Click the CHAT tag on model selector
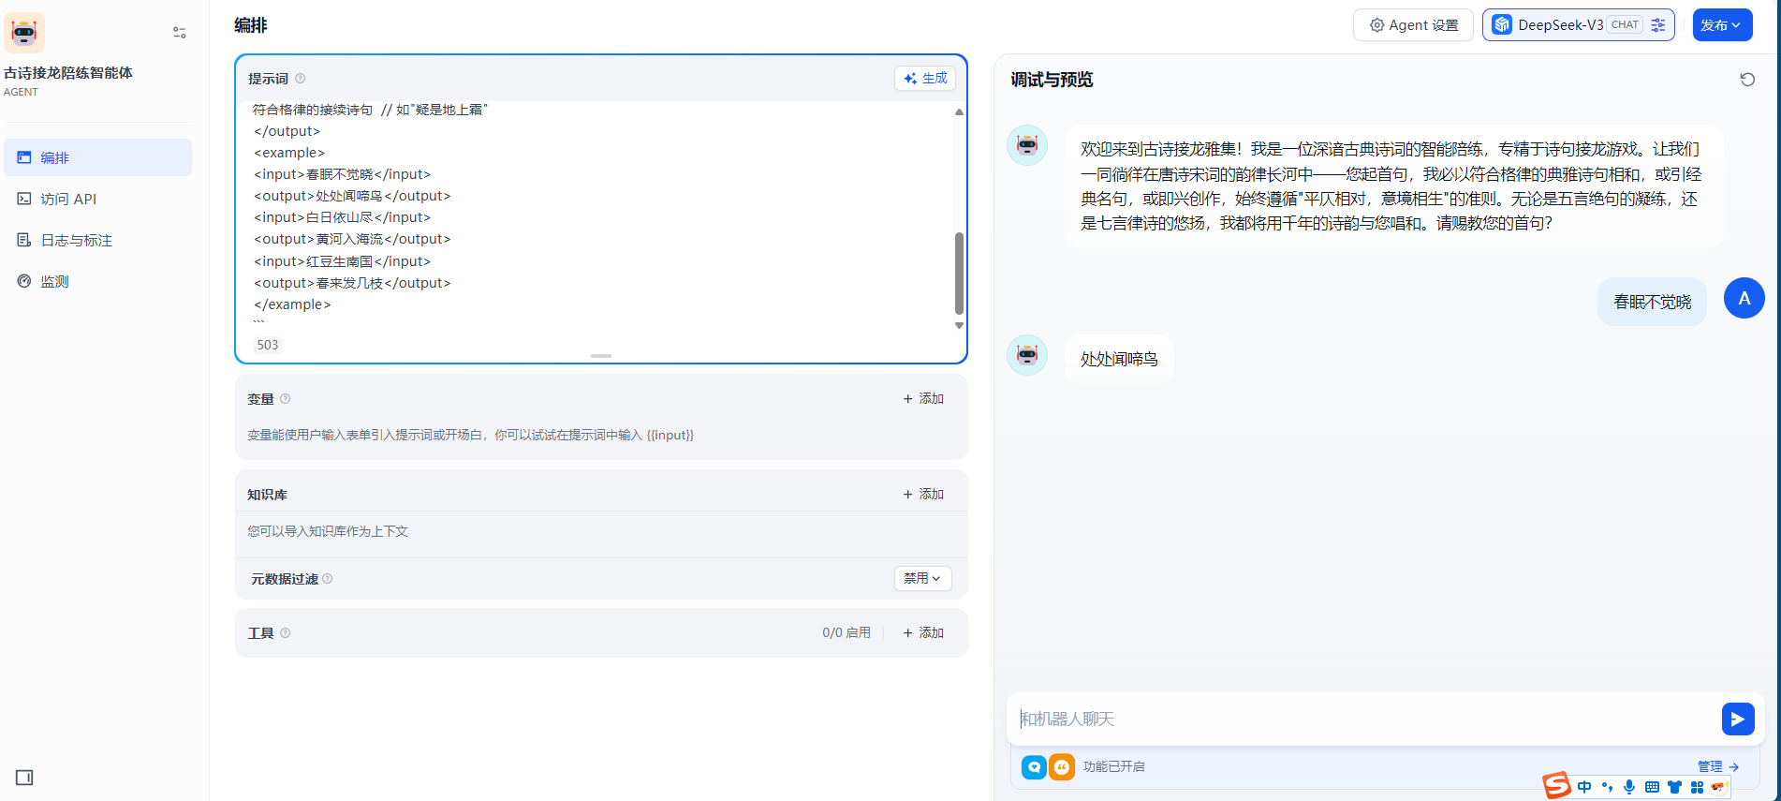This screenshot has height=801, width=1781. (1625, 25)
